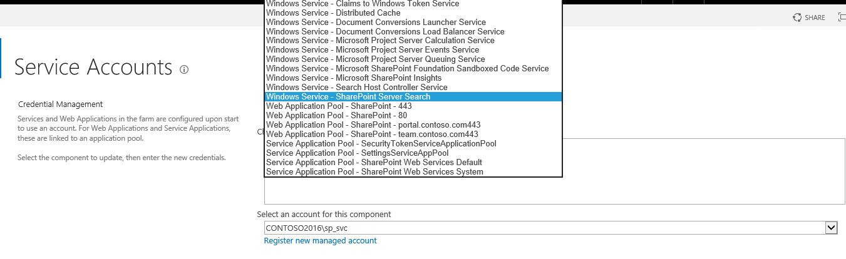Pick Document Conversions Load Balancer Service

(x=413, y=31)
